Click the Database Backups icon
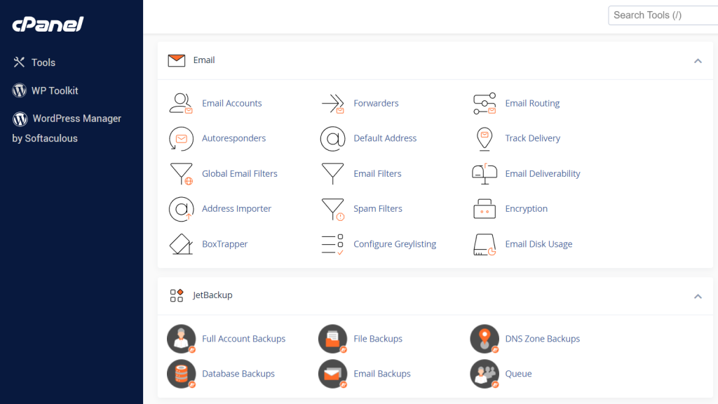This screenshot has width=718, height=404. [x=182, y=374]
